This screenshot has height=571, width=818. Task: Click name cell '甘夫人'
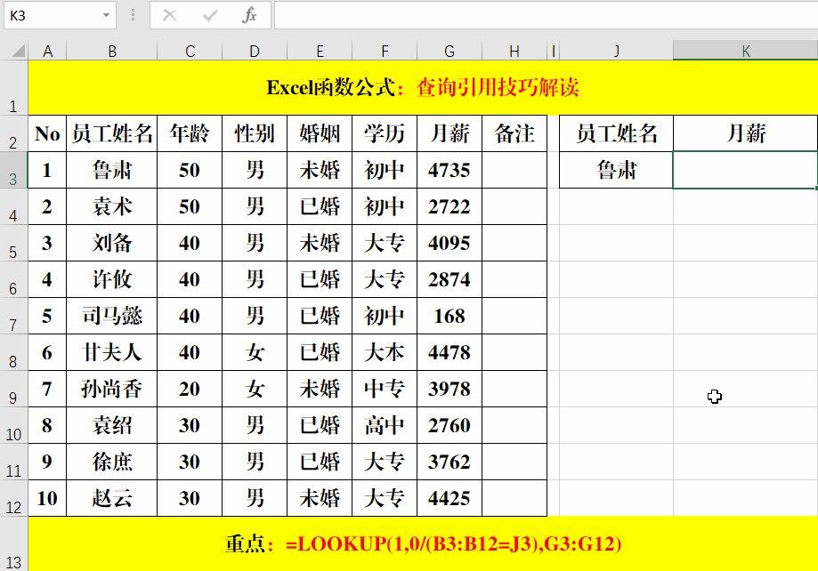click(x=111, y=352)
